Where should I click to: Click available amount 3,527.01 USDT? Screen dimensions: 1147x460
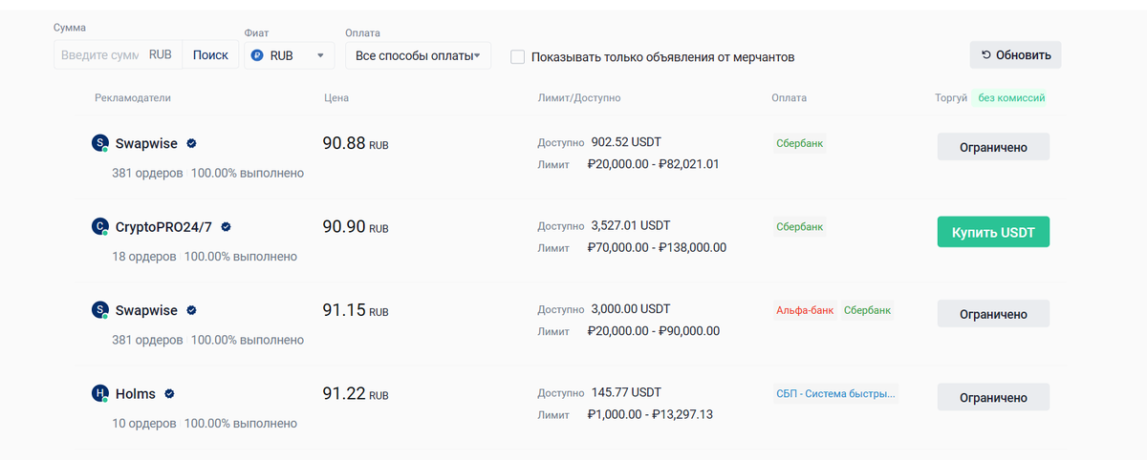point(631,225)
